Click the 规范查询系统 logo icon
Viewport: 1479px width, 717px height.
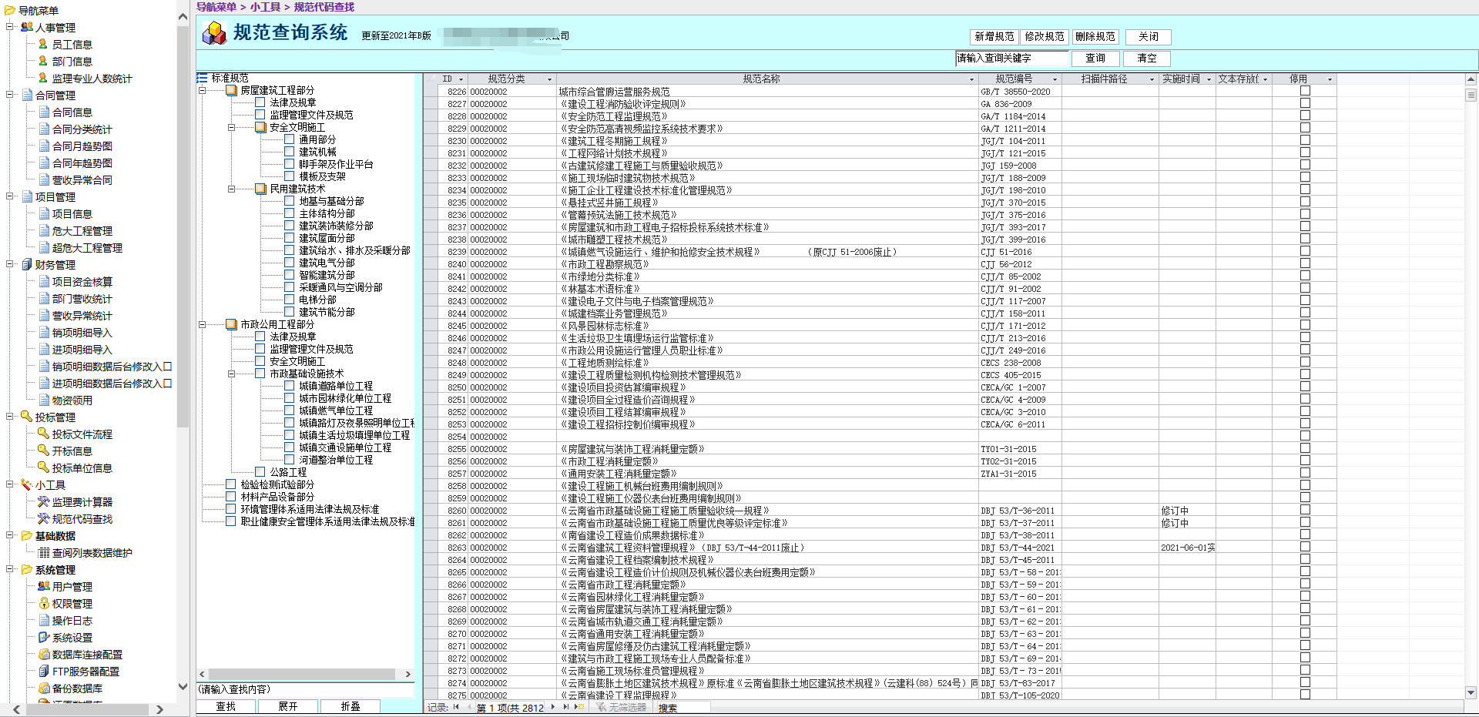pos(213,33)
